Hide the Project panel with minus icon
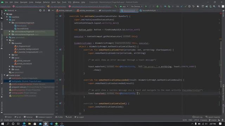The image size is (225, 126). 53,10
